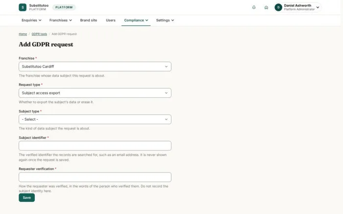
Task: Follow the GDPR tools breadcrumb link
Action: 39,34
